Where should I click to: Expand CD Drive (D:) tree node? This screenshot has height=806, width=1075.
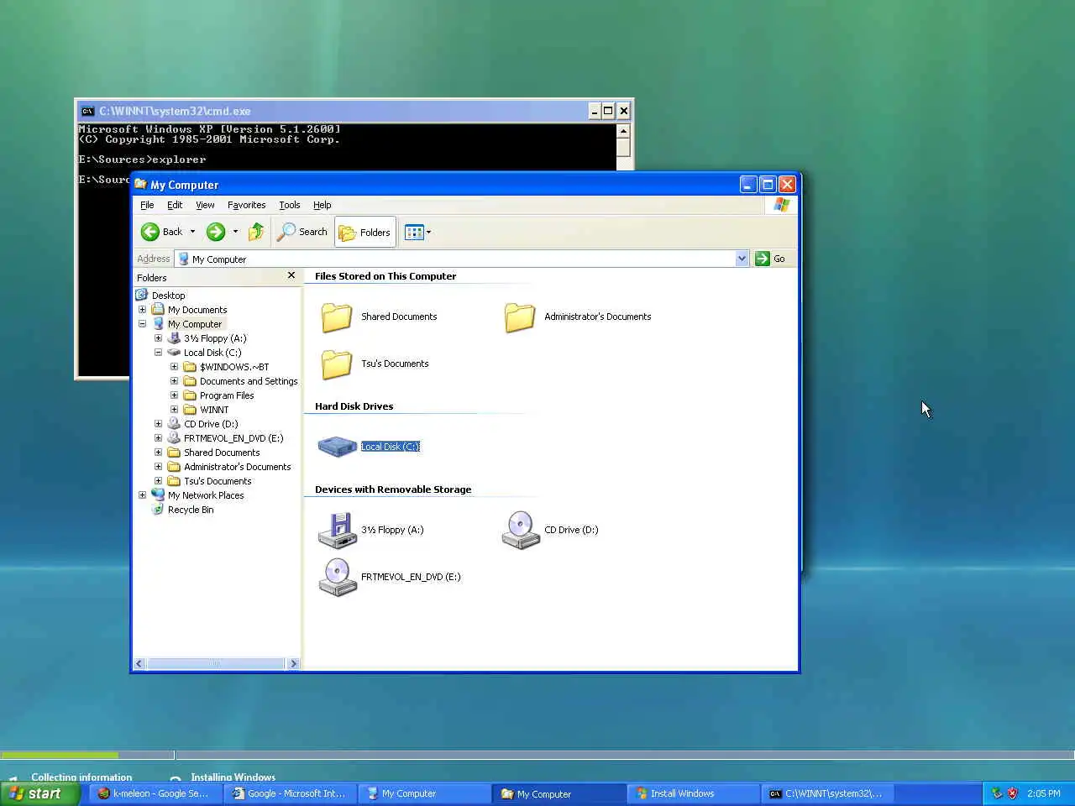[x=158, y=424]
